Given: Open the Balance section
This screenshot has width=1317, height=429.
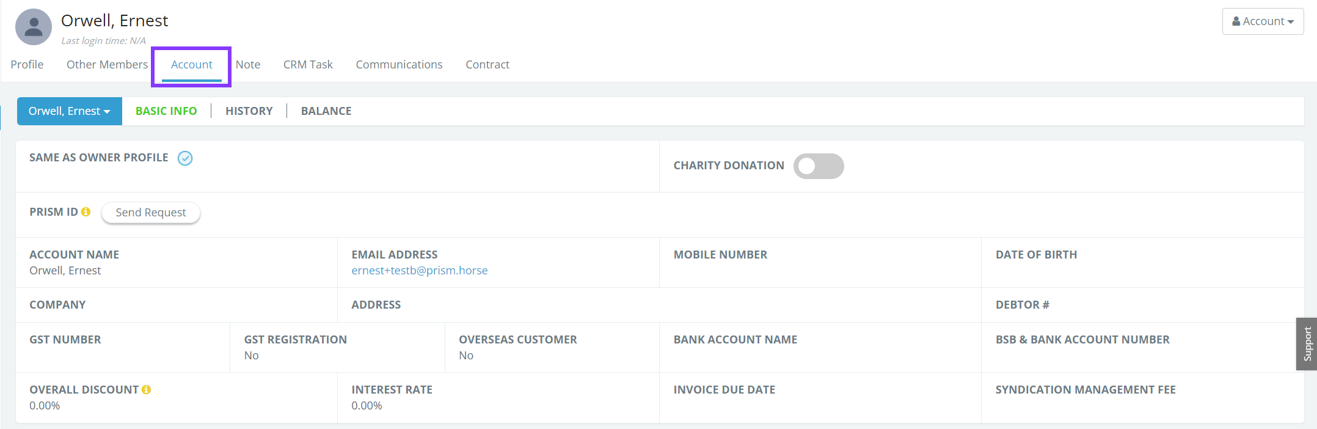Looking at the screenshot, I should pos(326,111).
